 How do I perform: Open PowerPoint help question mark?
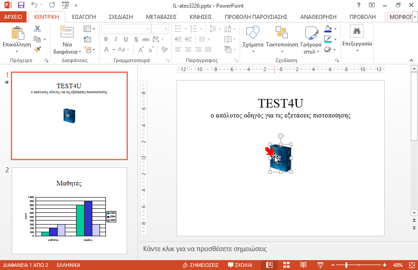359,5
